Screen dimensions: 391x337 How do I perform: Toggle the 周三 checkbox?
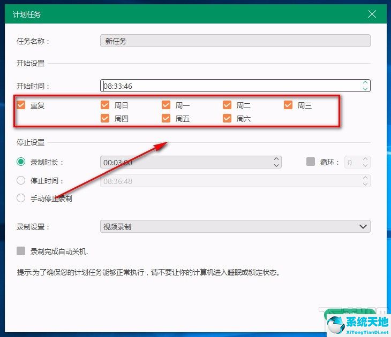pos(288,105)
